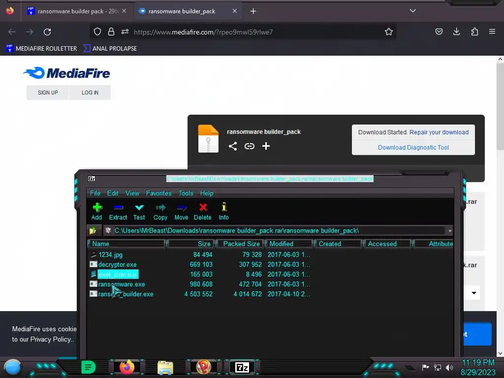Open a new browser tab

coord(253,11)
